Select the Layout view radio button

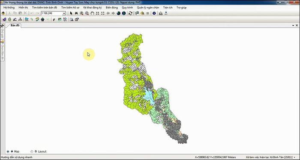pos(32,151)
